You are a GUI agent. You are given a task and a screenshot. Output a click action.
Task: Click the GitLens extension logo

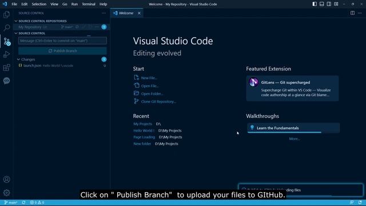tap(253, 82)
